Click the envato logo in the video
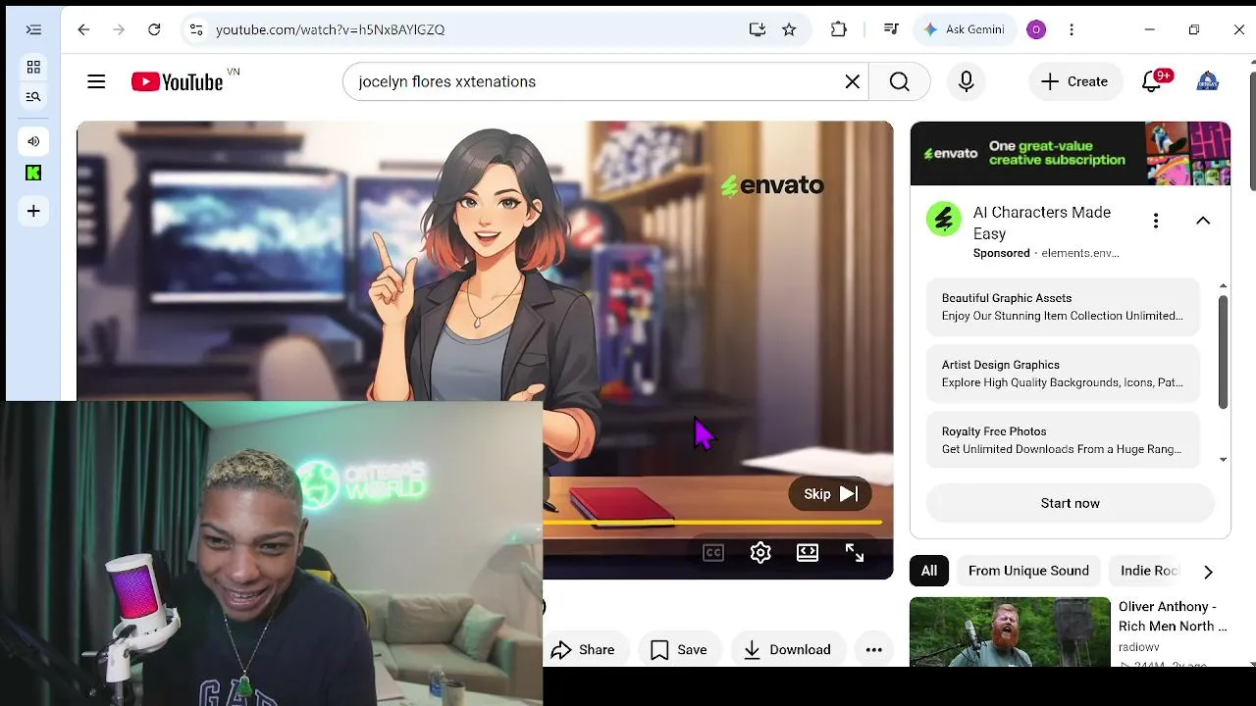 772,185
